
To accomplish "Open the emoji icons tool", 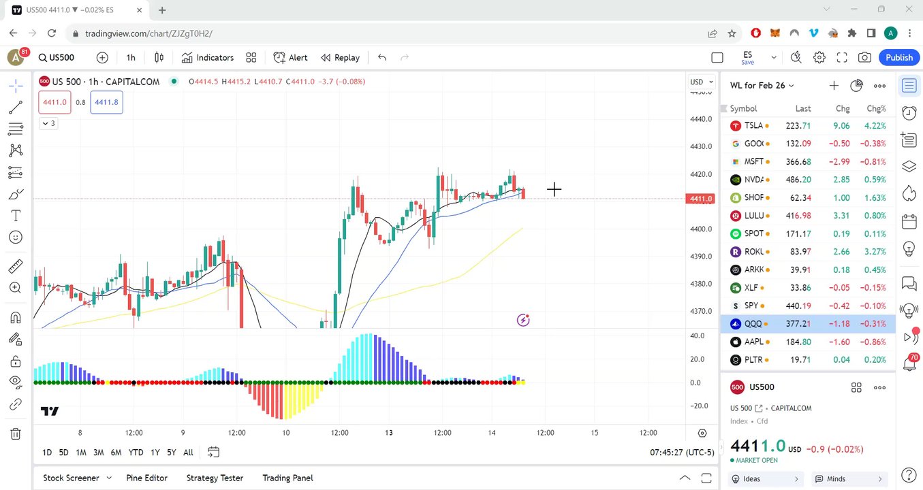I will tap(16, 238).
